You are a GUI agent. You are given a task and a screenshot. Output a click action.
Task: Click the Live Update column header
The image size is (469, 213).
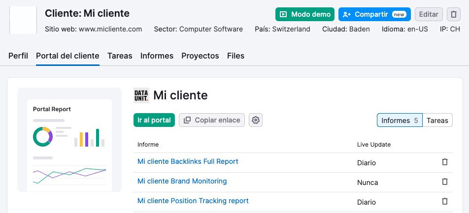(x=374, y=145)
